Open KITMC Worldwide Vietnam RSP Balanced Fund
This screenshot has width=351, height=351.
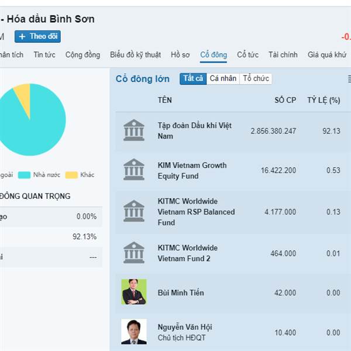[196, 212]
